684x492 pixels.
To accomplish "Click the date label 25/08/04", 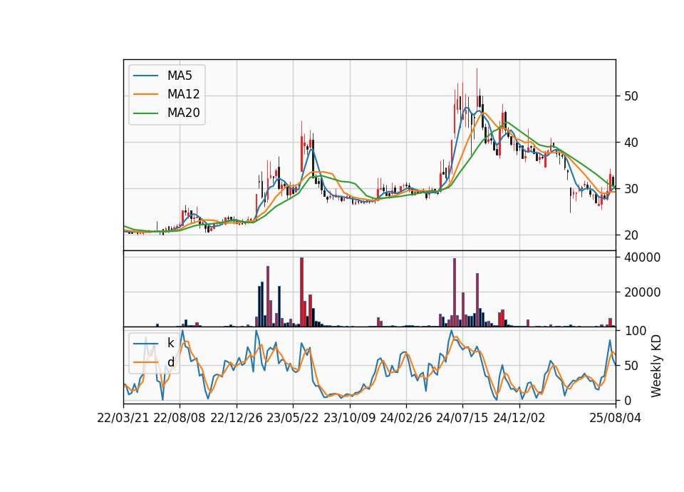I will pos(616,418).
